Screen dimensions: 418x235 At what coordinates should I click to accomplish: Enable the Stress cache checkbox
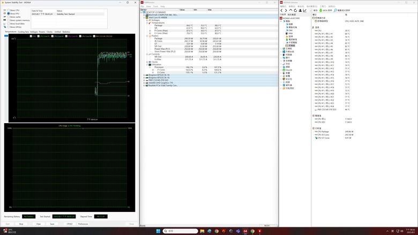coord(9,17)
